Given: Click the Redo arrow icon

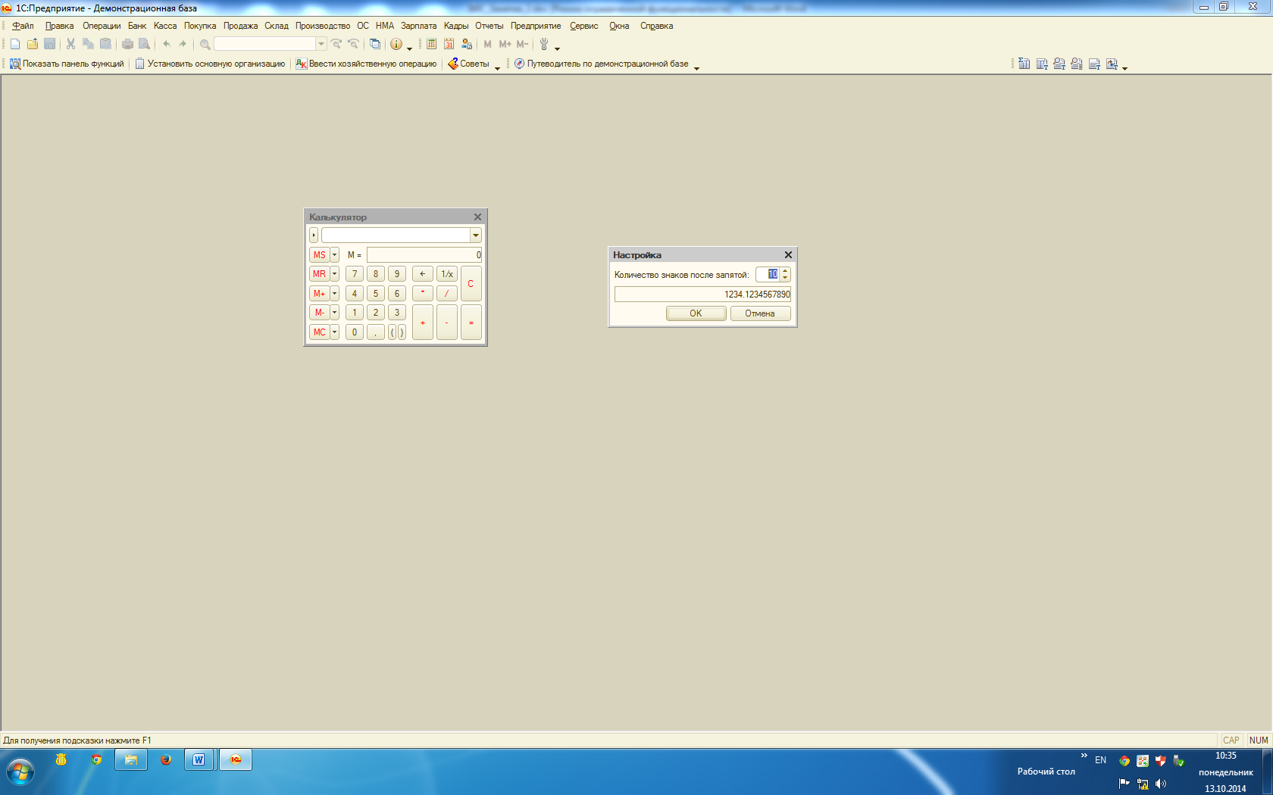Looking at the screenshot, I should 183,44.
